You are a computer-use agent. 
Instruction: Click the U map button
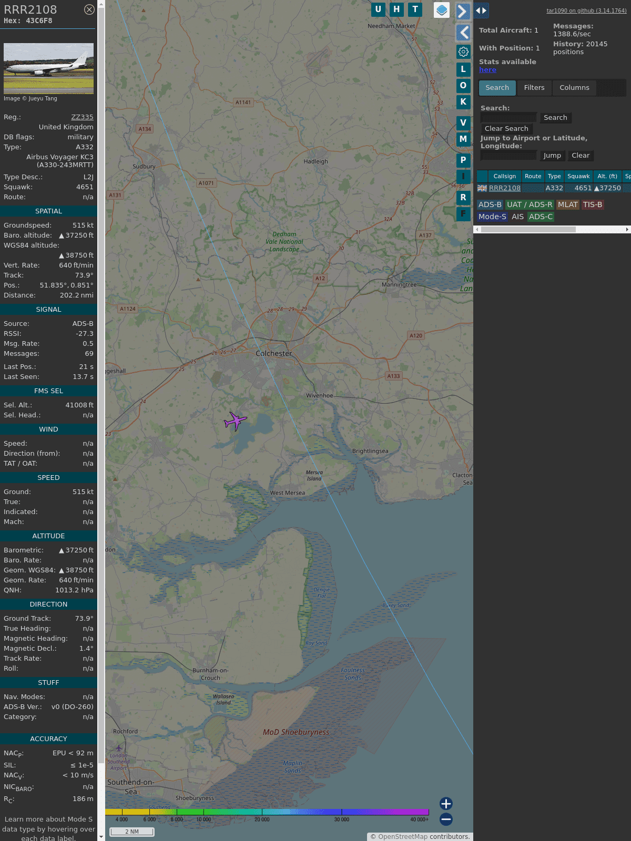378,9
